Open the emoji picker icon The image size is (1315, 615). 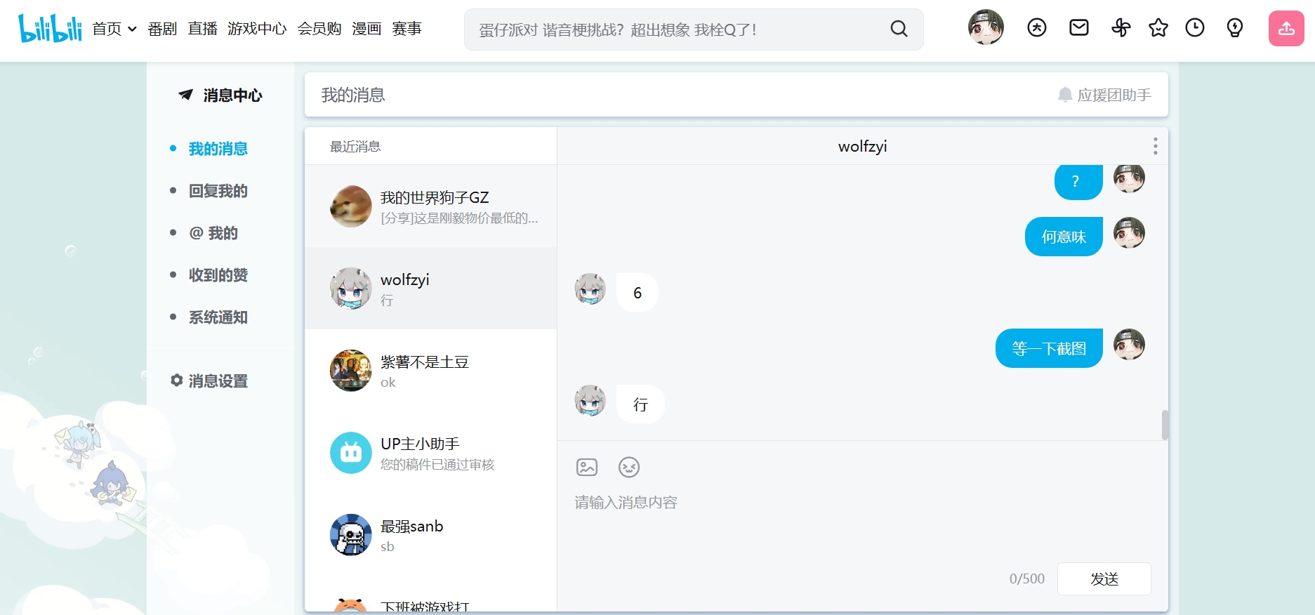629,467
